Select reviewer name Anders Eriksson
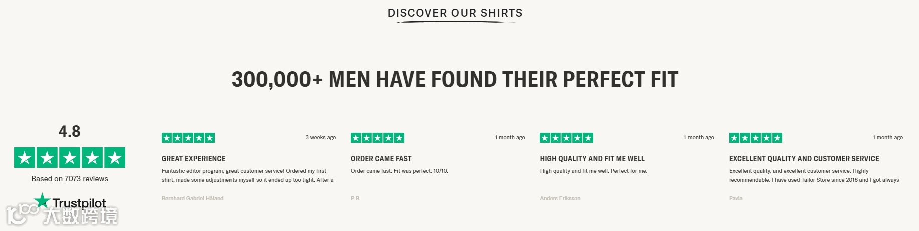 [560, 198]
